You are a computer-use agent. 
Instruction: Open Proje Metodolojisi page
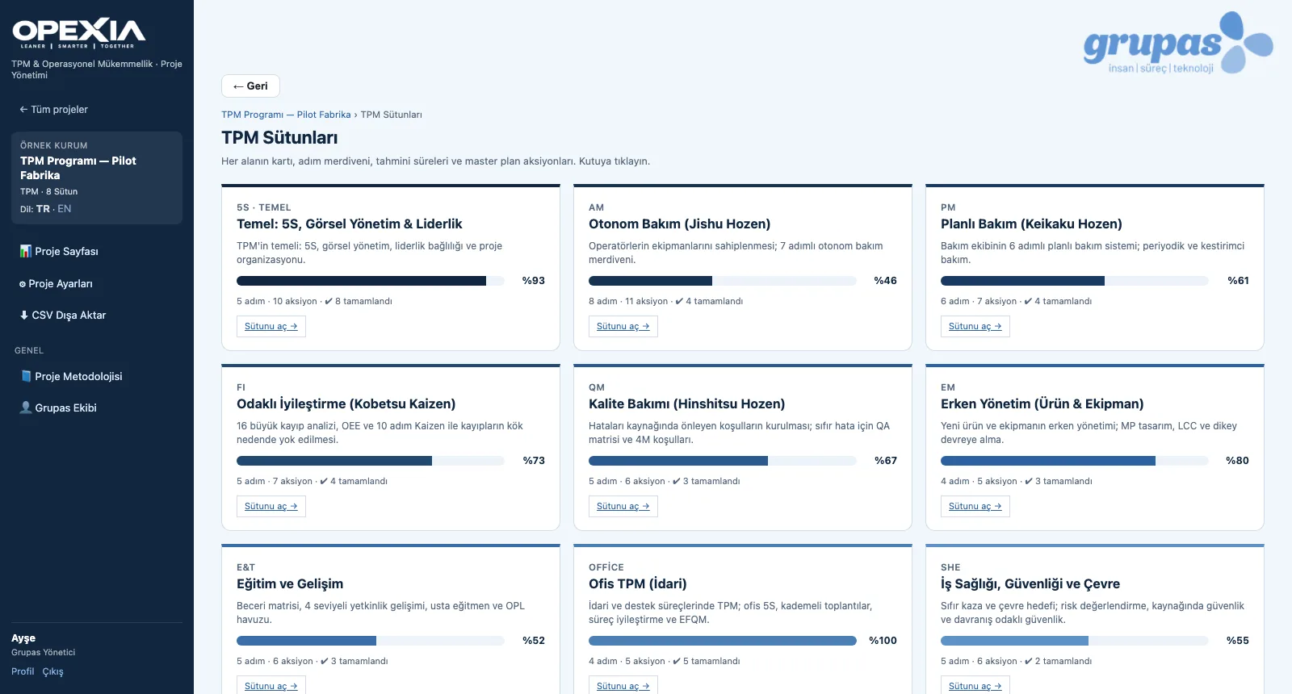coord(97,376)
